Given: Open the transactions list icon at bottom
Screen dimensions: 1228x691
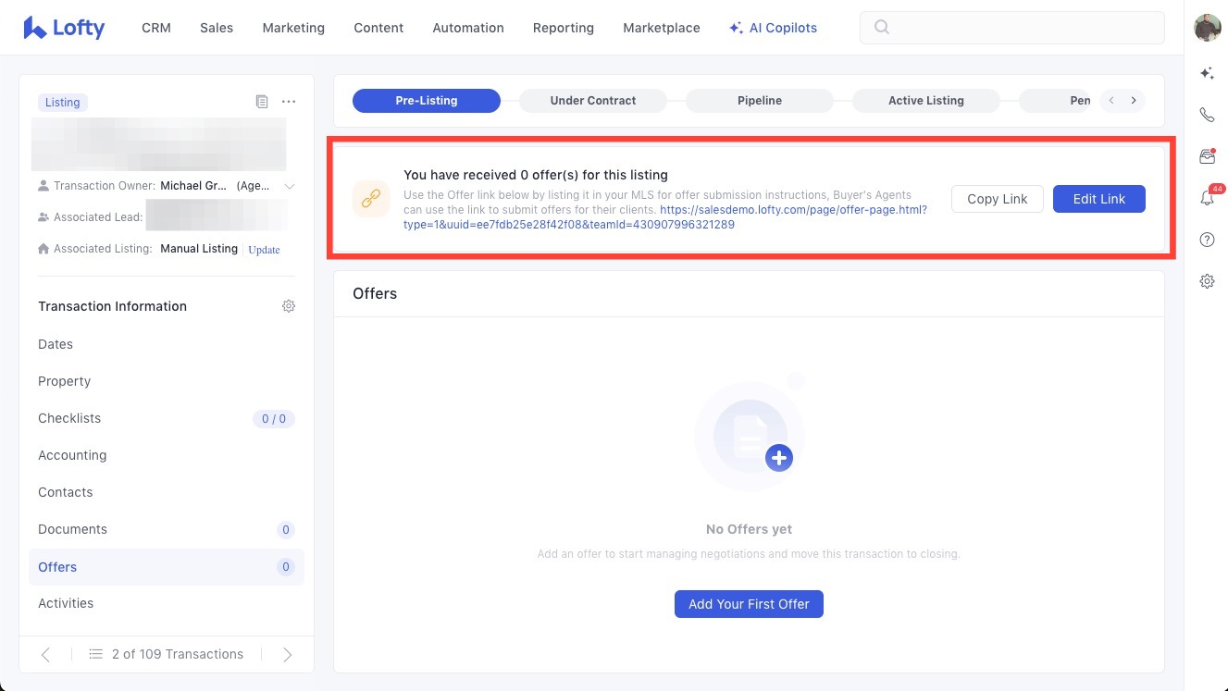Looking at the screenshot, I should click(x=95, y=654).
